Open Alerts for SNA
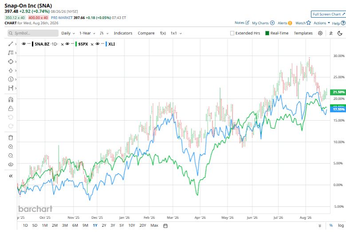Viewport: 346px width, 232px height. [285, 23]
